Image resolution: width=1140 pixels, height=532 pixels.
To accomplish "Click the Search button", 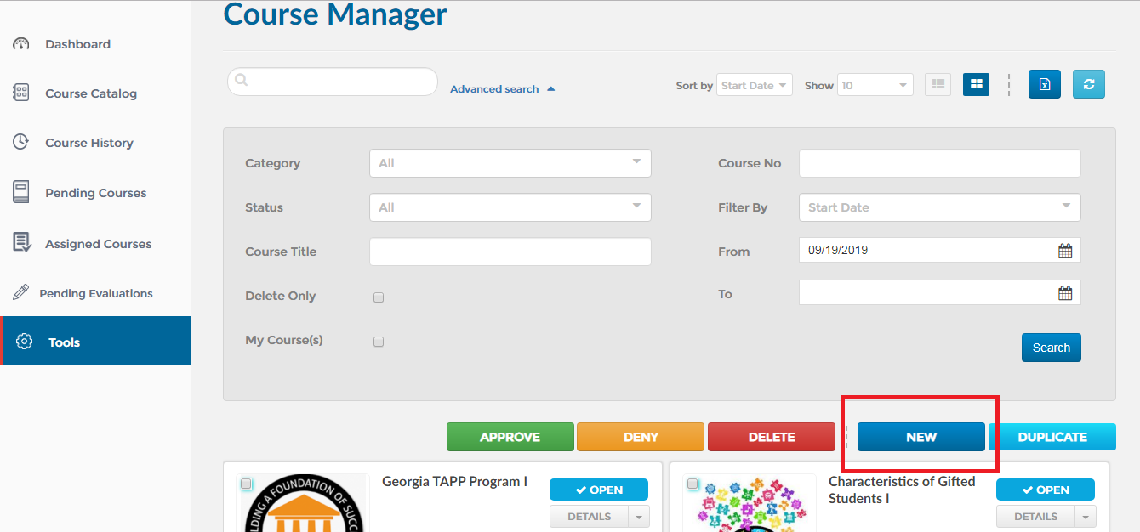I will coord(1052,348).
